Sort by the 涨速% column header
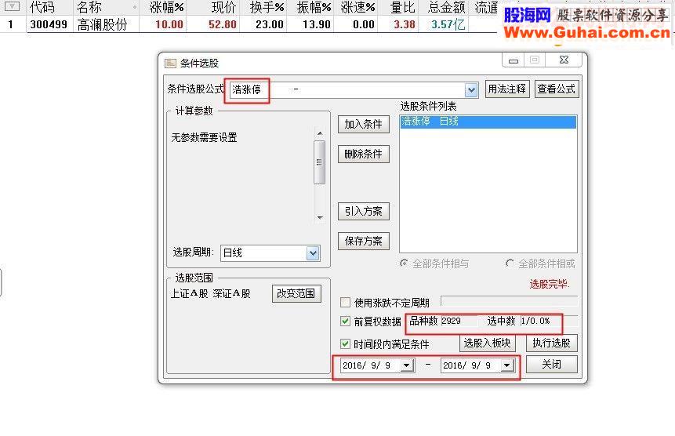675x436 pixels. pyautogui.click(x=357, y=7)
